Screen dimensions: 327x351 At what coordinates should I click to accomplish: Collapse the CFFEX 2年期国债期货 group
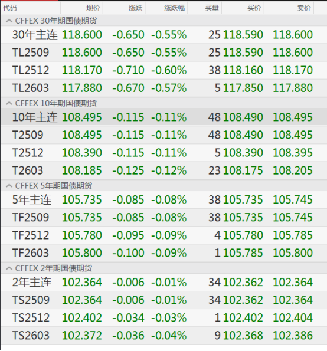(x=9, y=268)
